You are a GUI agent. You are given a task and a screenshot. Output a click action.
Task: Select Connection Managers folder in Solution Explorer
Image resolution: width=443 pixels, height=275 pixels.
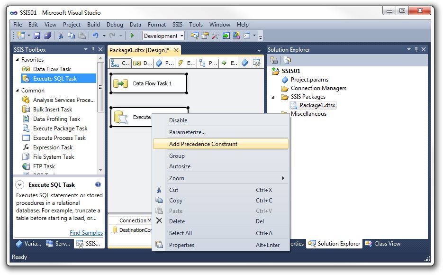[x=314, y=88]
